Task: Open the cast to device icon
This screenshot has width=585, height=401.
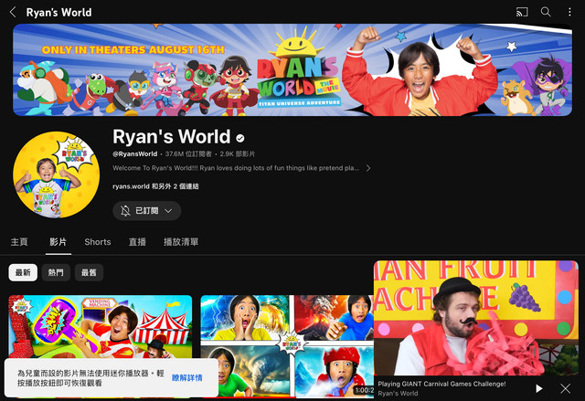Action: point(522,12)
